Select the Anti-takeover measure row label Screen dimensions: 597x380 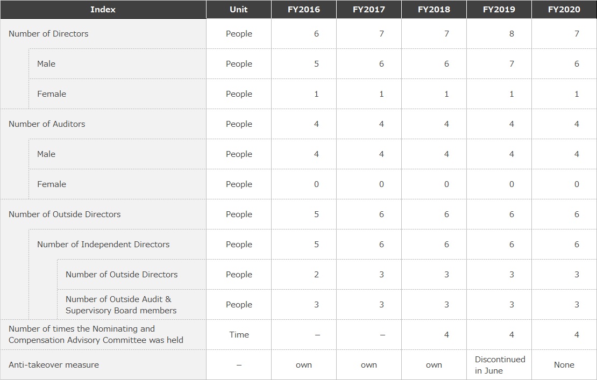coord(54,365)
